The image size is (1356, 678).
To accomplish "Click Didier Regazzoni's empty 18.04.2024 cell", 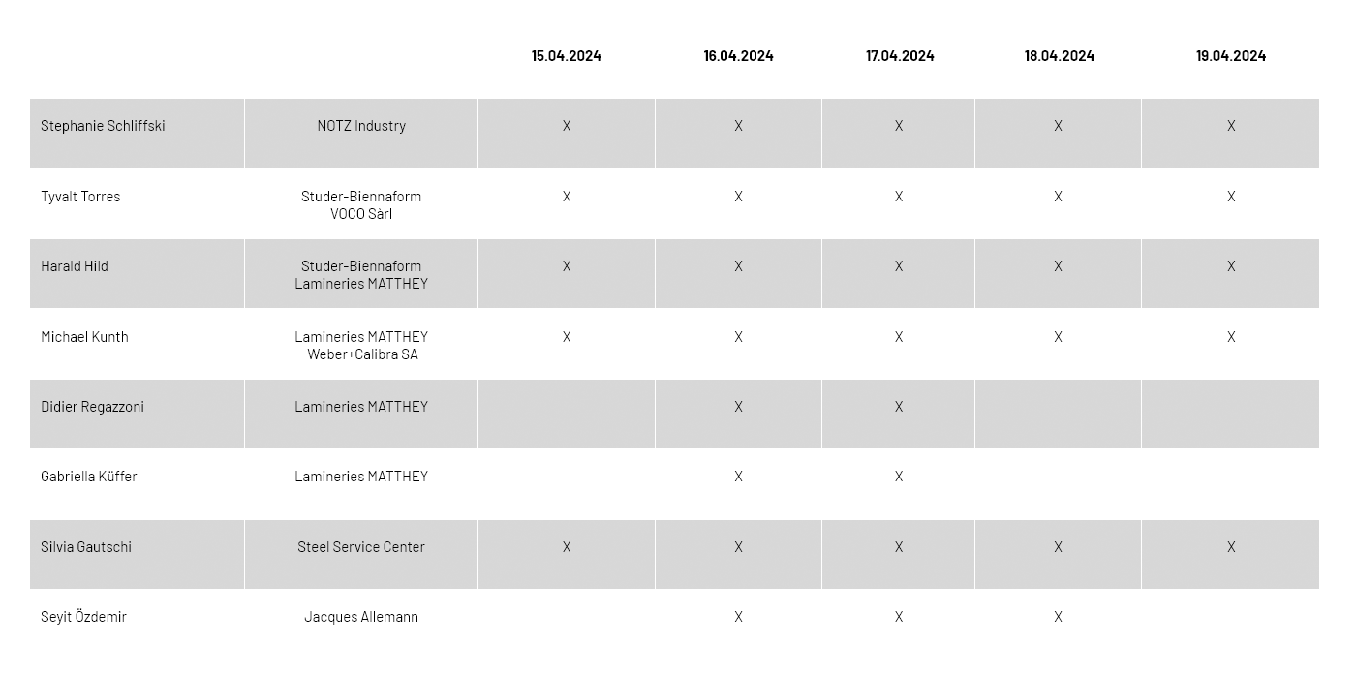I will click(1058, 415).
